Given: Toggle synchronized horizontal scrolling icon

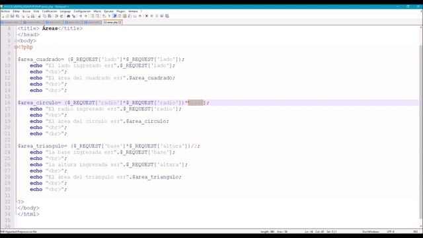Looking at the screenshot, I should pos(97,16).
